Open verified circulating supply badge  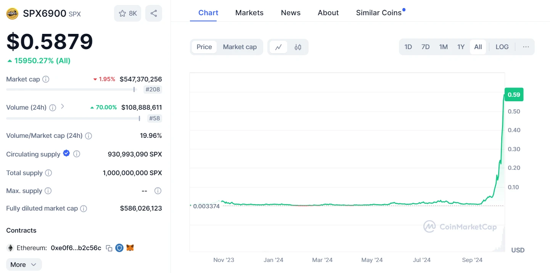click(x=66, y=153)
